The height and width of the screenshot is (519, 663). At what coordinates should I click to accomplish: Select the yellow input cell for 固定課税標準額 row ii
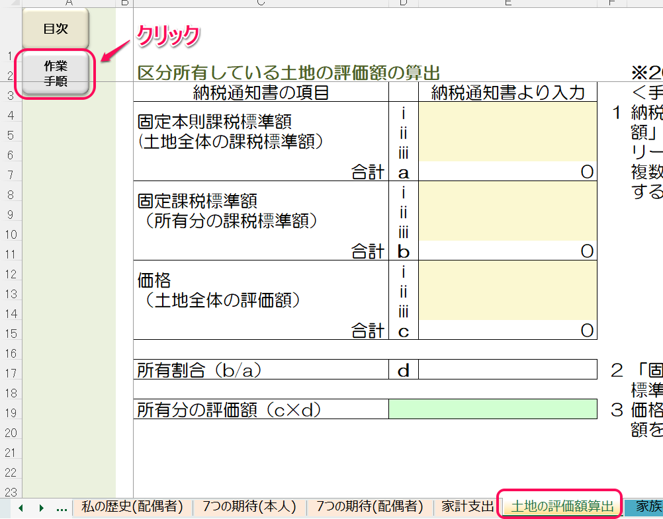[508, 212]
